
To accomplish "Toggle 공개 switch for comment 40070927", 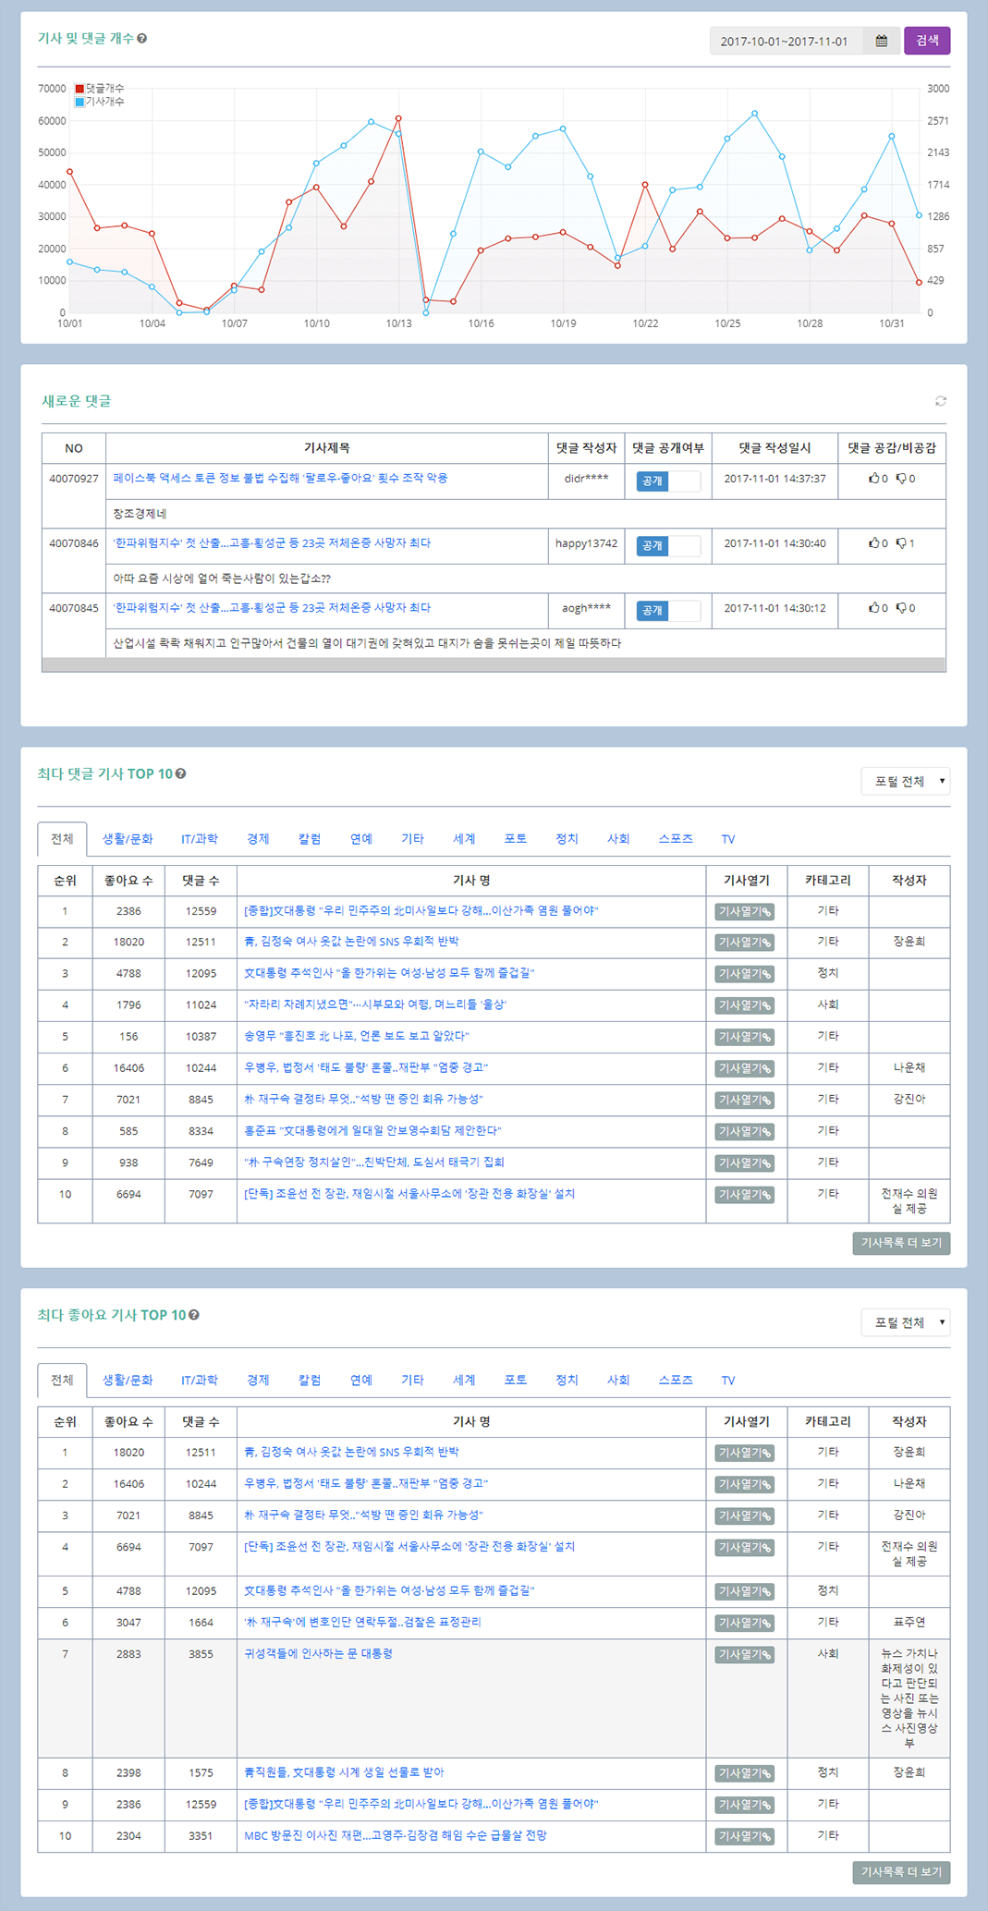I will point(667,481).
